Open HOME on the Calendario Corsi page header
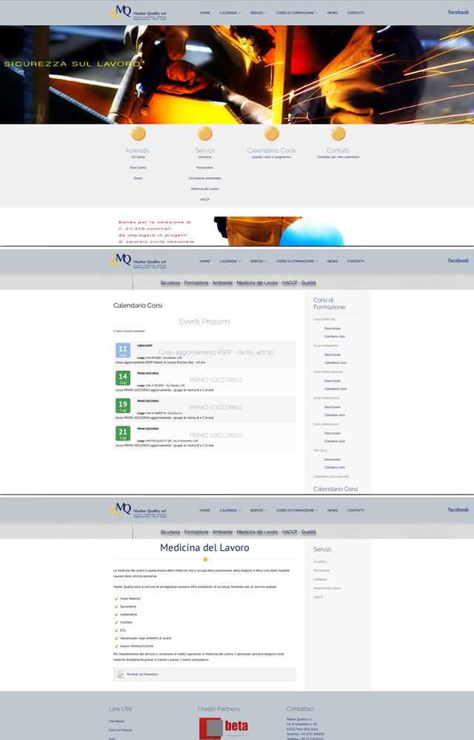The width and height of the screenshot is (474, 740). tap(205, 261)
